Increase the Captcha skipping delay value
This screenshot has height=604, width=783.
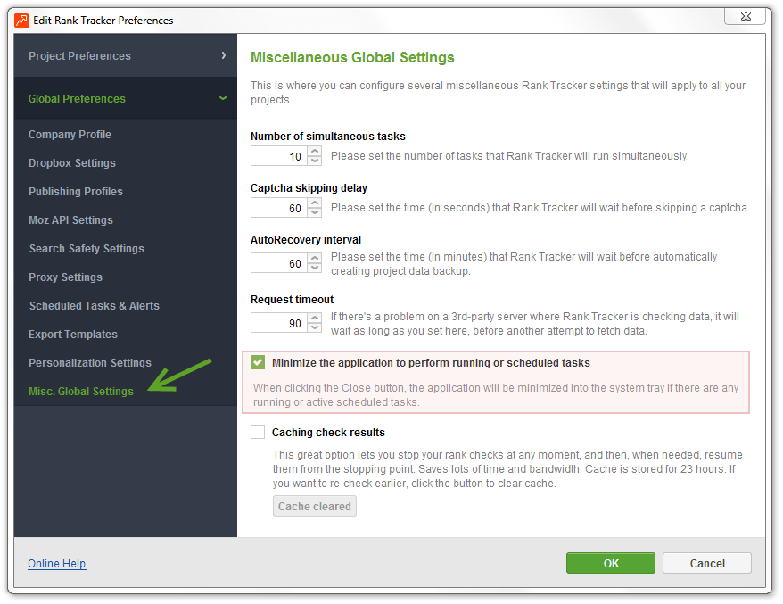click(314, 203)
